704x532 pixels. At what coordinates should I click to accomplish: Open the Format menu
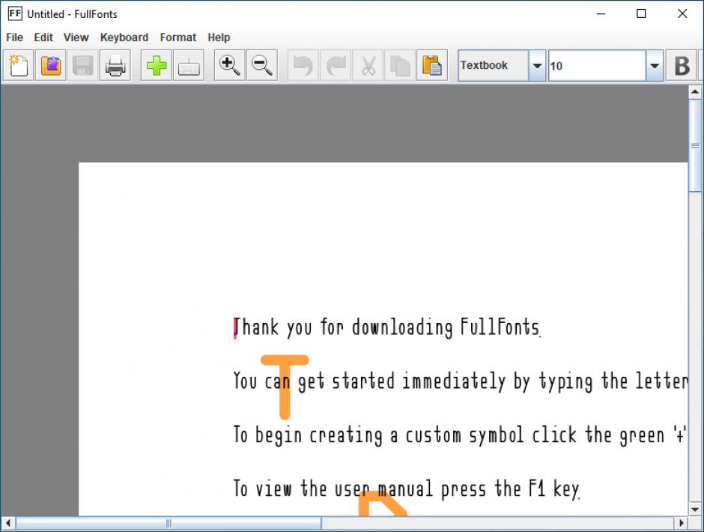pyautogui.click(x=177, y=37)
